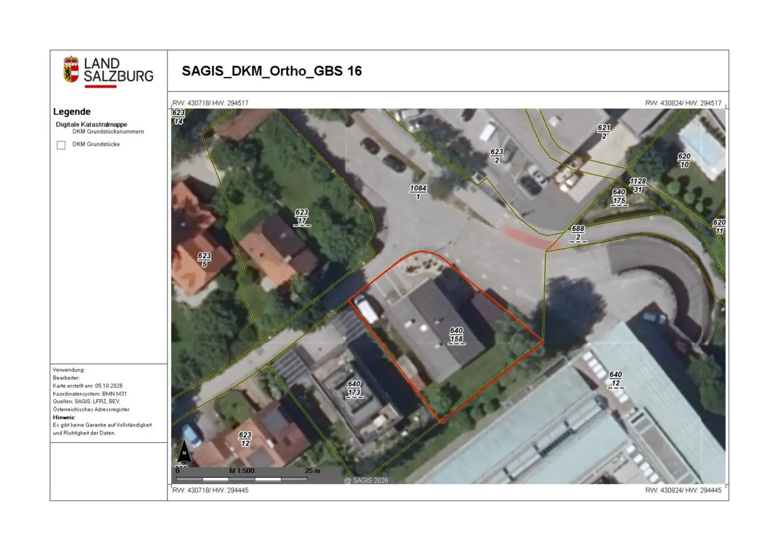Click parcel number 623/17 label

coord(302,217)
